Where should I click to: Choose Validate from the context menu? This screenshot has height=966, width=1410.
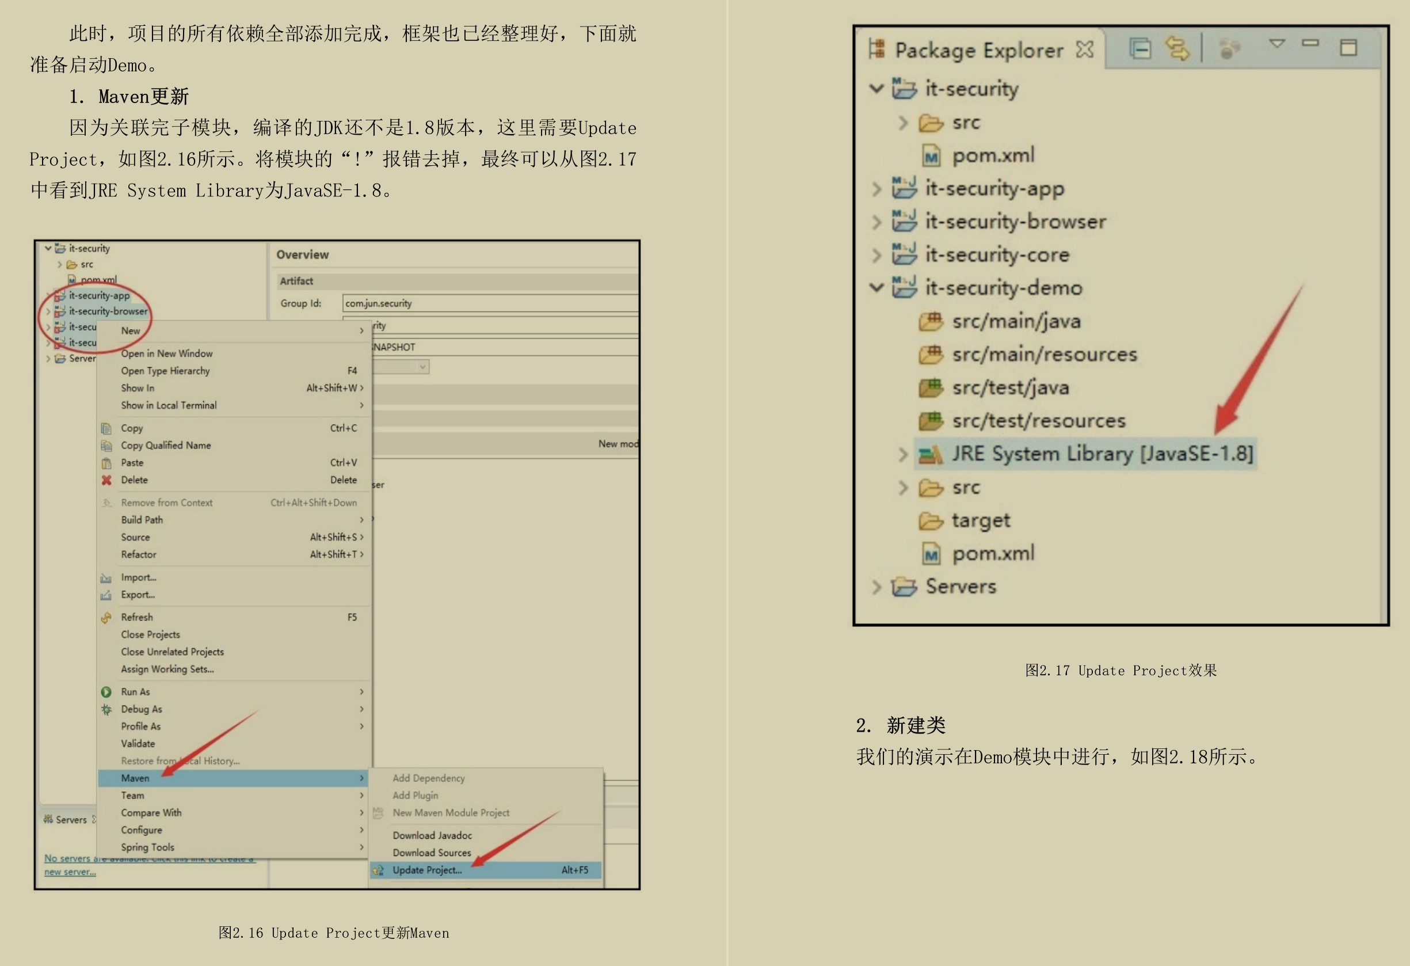click(234, 744)
